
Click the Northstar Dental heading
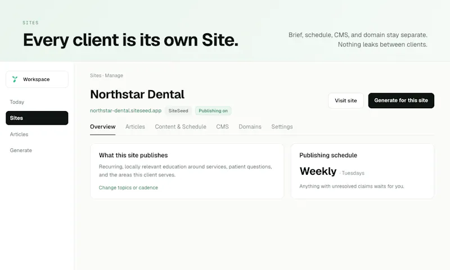pos(137,94)
